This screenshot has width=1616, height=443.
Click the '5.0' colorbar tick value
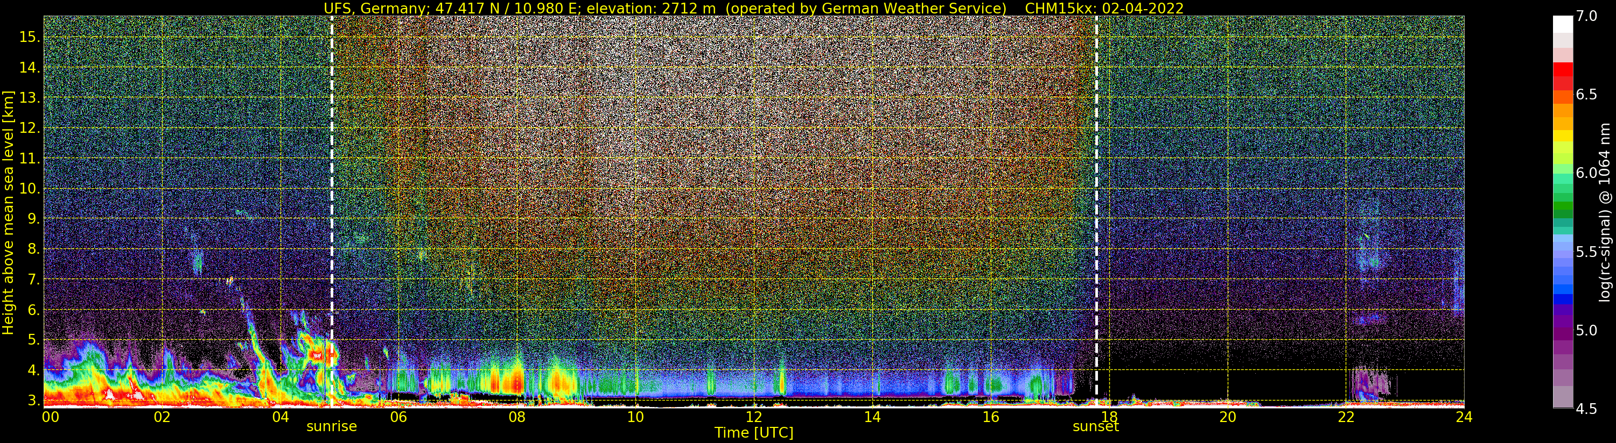(x=1586, y=330)
